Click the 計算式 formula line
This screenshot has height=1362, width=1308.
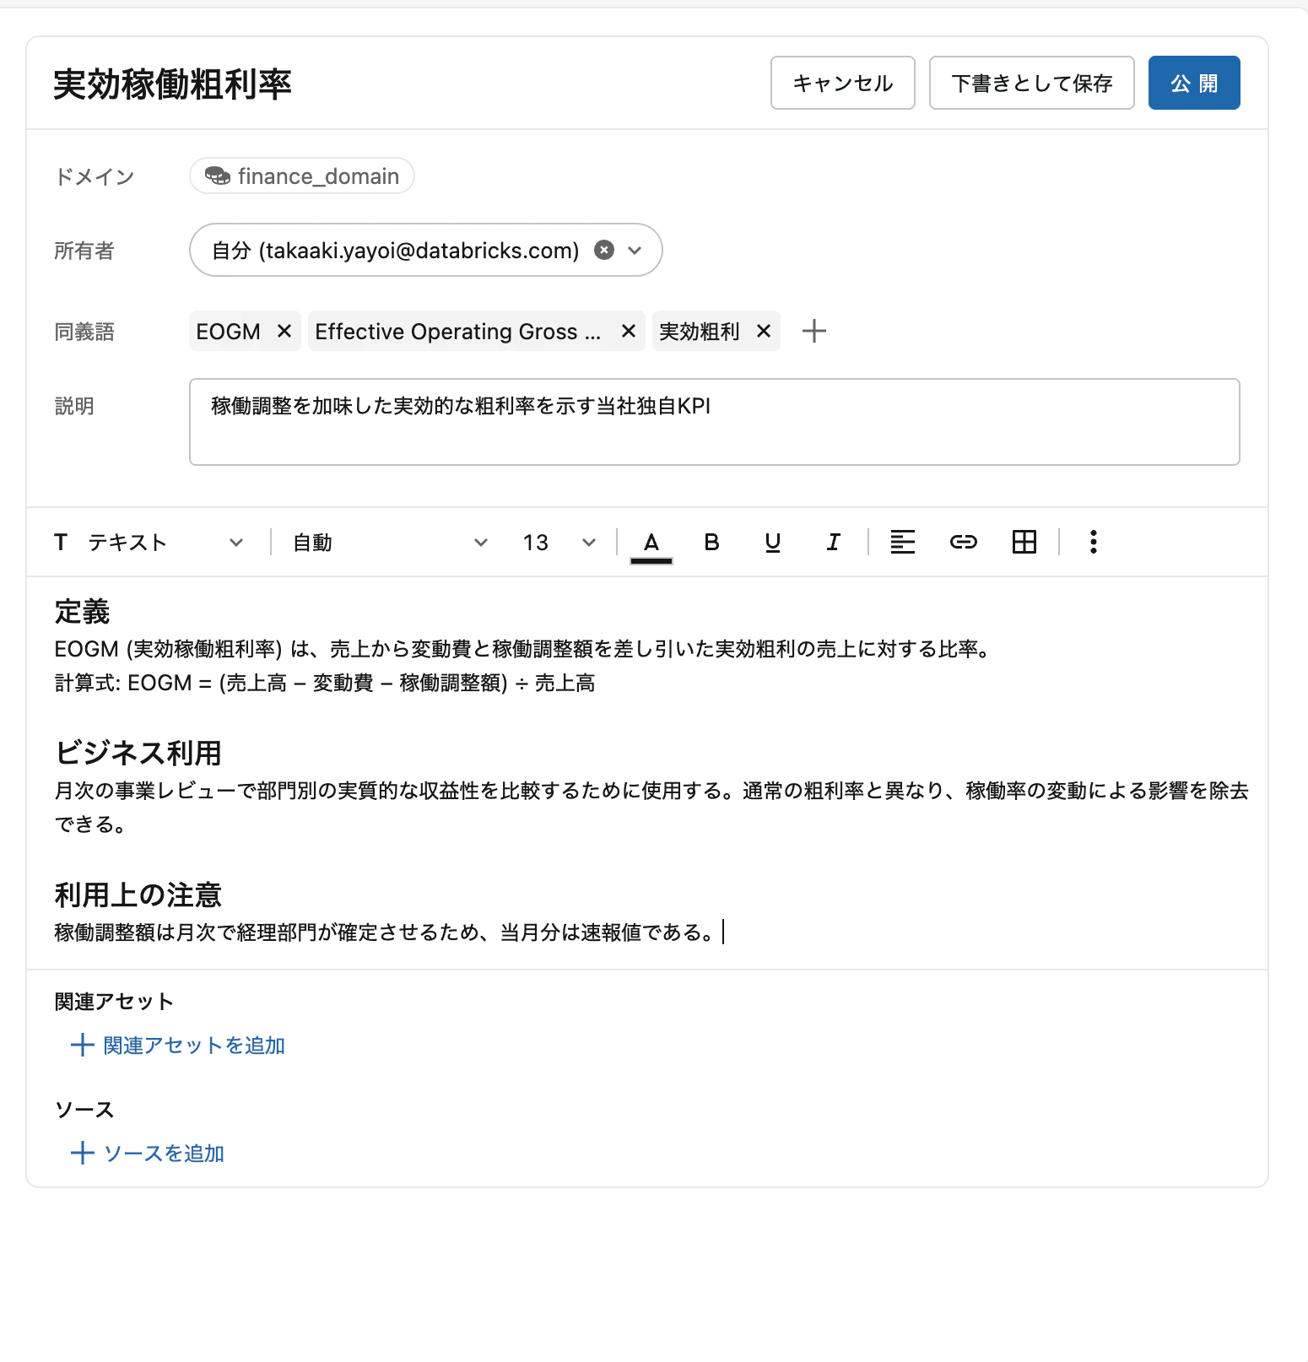(325, 683)
